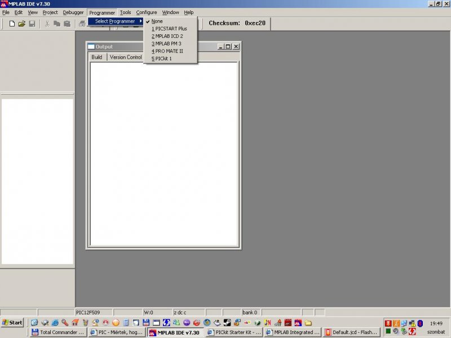Switch to 'PIC - Mértek, hog...' taskbar button
The width and height of the screenshot is (451, 338).
point(117,332)
